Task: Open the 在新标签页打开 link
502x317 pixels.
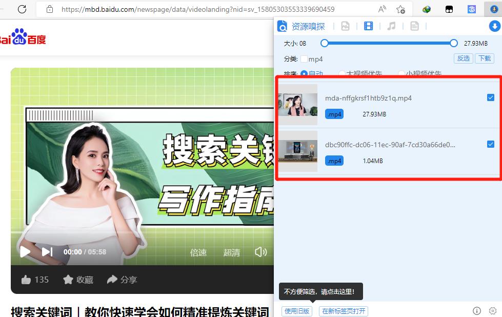Action: click(x=343, y=311)
